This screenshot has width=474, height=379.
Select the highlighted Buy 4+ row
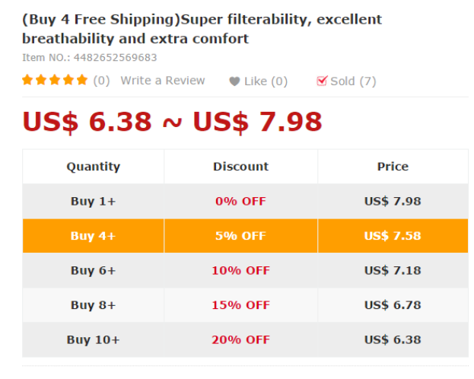tap(93, 236)
